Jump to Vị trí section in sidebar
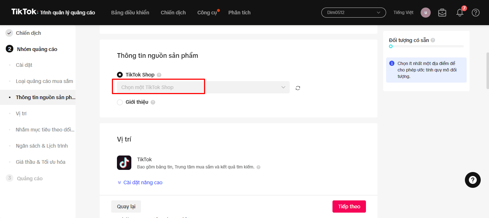 21,113
